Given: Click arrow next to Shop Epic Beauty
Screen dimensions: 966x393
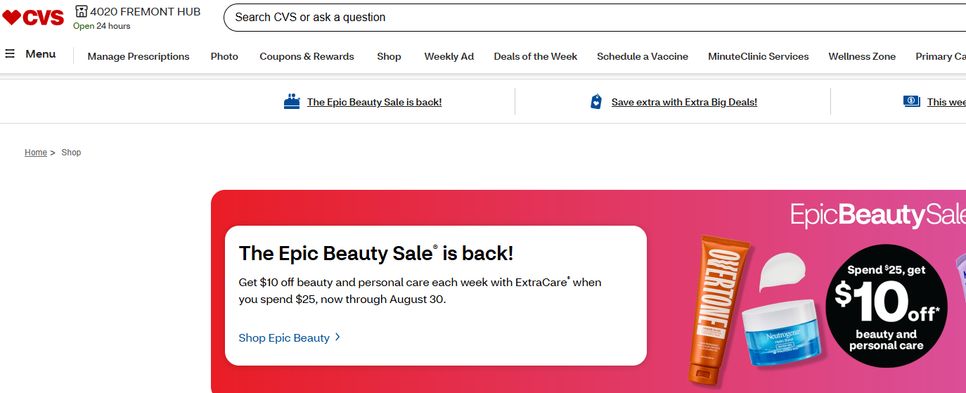Looking at the screenshot, I should click(338, 337).
